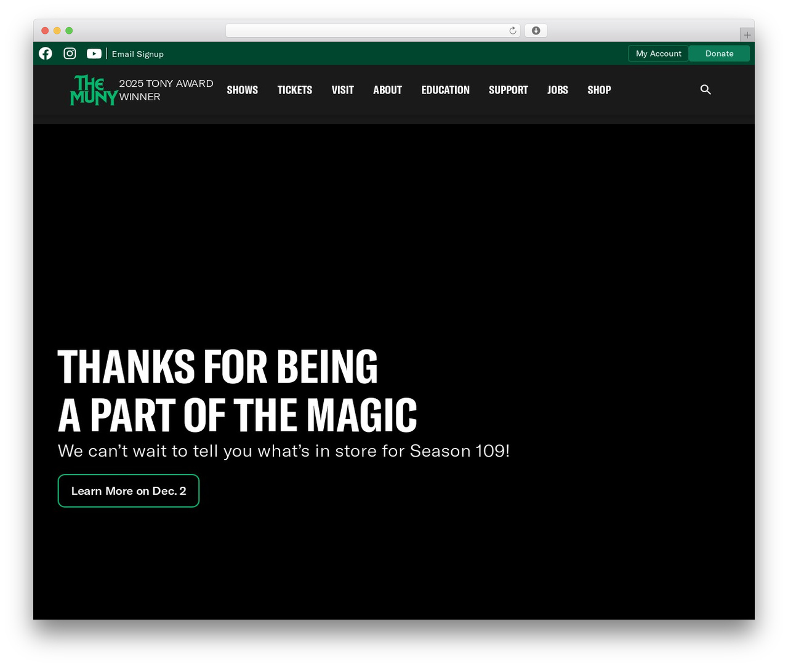
Task: Add a new browser tab
Action: click(x=747, y=35)
